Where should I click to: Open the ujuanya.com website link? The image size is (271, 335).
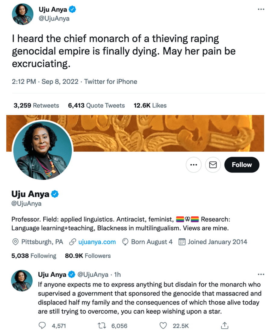(x=97, y=242)
